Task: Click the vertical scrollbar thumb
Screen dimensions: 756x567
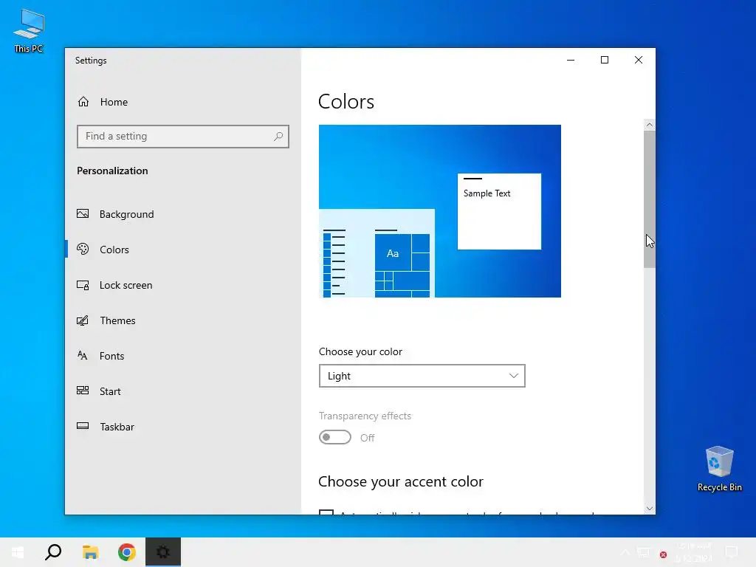Action: pos(650,199)
